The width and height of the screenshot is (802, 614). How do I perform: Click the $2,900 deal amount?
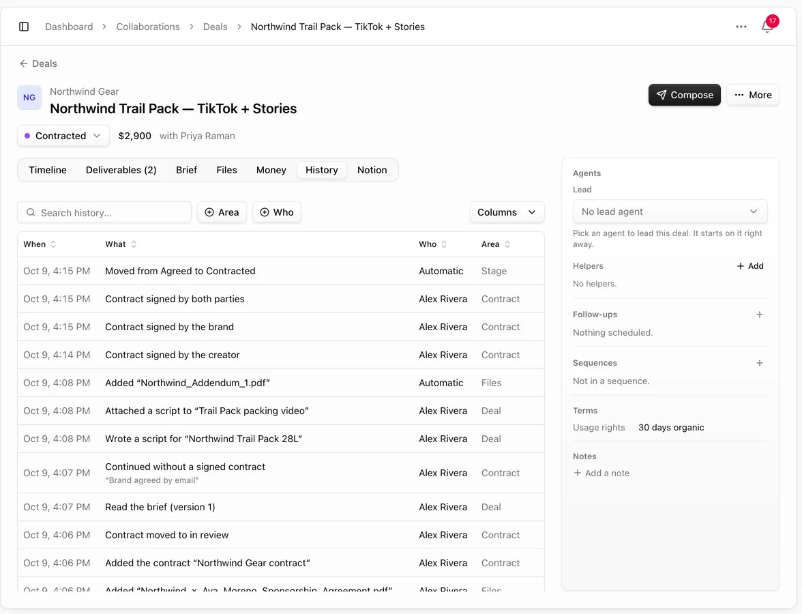pyautogui.click(x=134, y=136)
